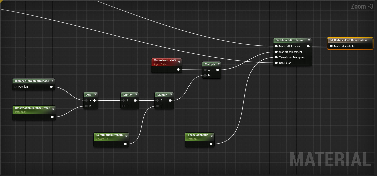Select the M_DistanceFieldDeformation result node title
The width and height of the screenshot is (377, 176).
coord(348,40)
